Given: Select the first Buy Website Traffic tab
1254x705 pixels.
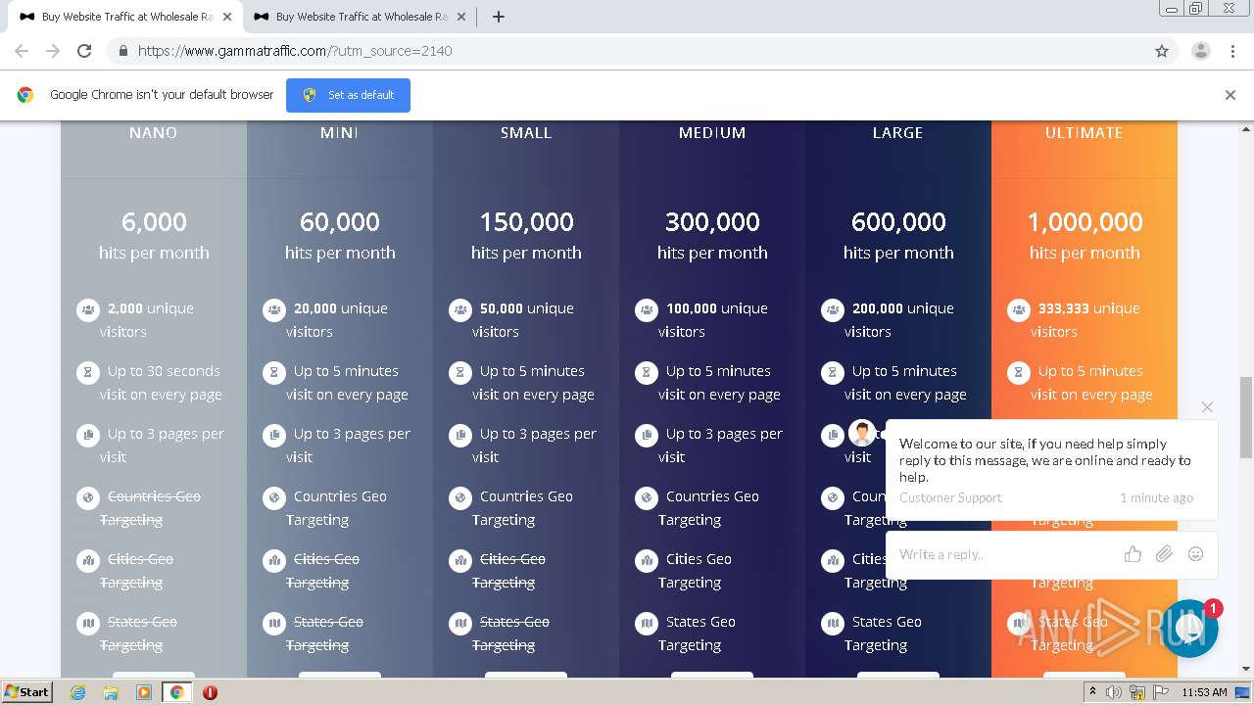Looking at the screenshot, I should (126, 17).
